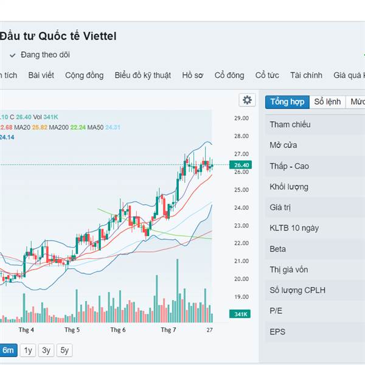Open the Bài viết tab
The height and width of the screenshot is (365, 365).
click(41, 75)
